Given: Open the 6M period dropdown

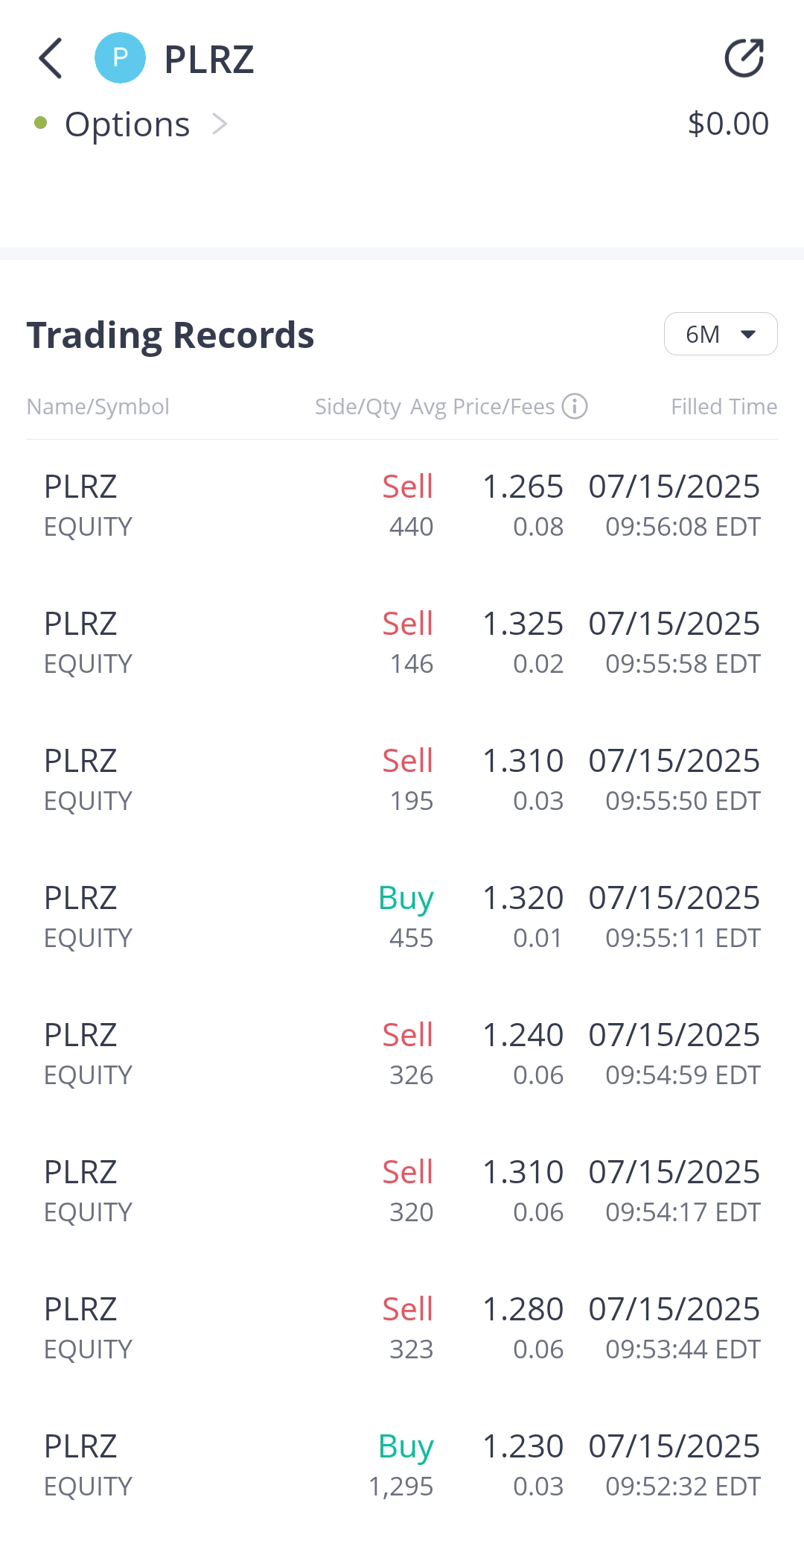Looking at the screenshot, I should (720, 334).
